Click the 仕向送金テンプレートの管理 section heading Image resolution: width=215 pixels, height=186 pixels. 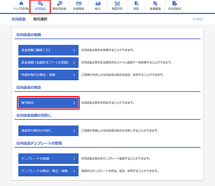pyautogui.click(x=39, y=143)
